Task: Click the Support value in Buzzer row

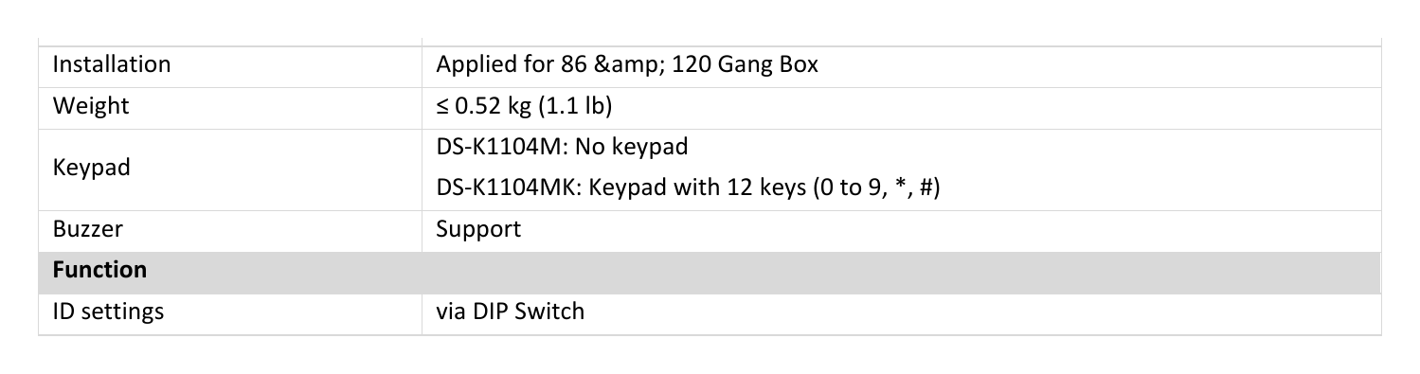Action: 477,230
